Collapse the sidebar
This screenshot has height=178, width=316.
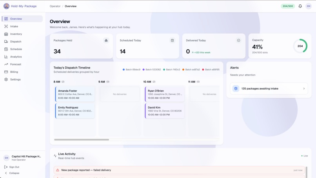tap(12, 173)
